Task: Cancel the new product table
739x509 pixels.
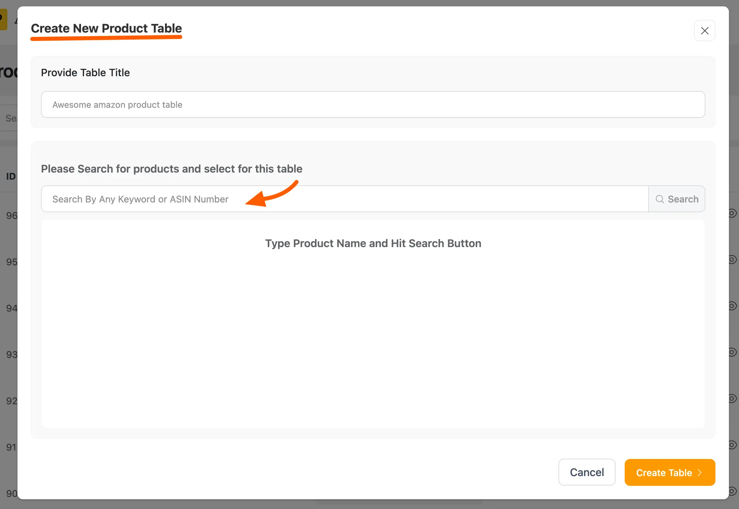Action: point(587,472)
